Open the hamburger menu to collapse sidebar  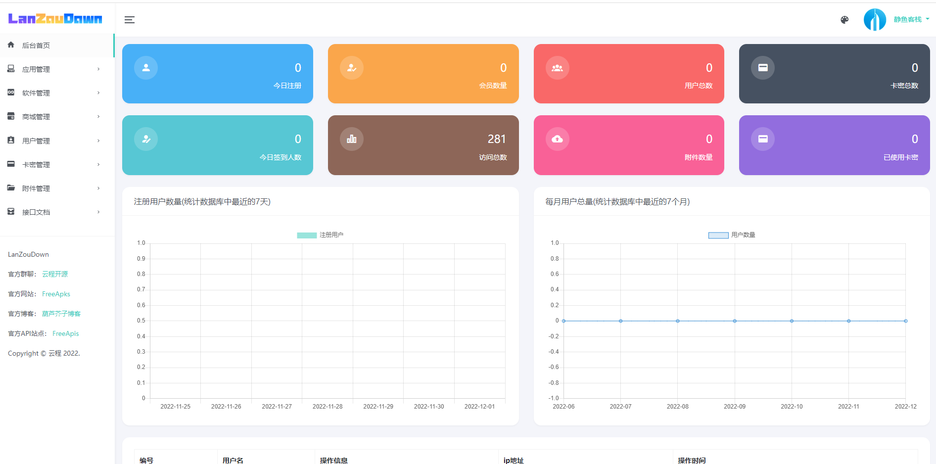tap(130, 19)
